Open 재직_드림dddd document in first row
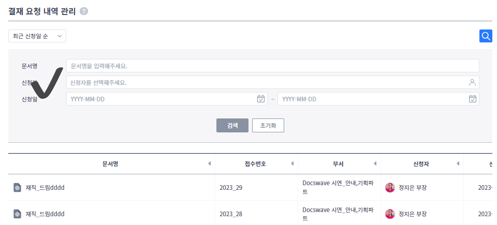Image resolution: width=497 pixels, height=225 pixels. 45,188
